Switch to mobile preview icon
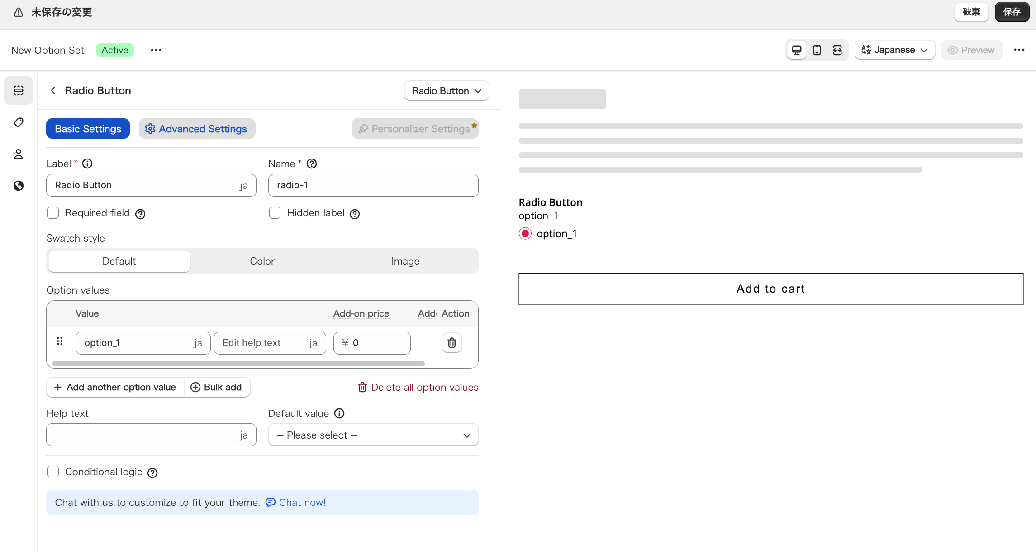Screen dimensions: 1036x552 point(817,50)
